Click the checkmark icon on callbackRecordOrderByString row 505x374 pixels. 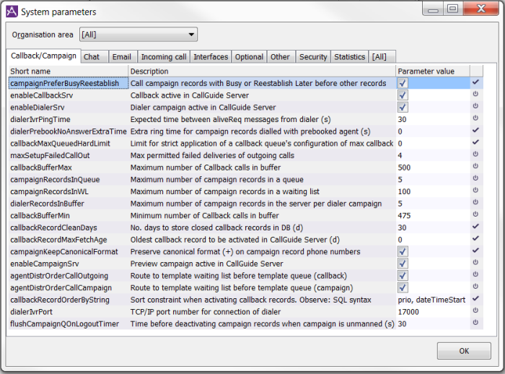click(x=475, y=300)
